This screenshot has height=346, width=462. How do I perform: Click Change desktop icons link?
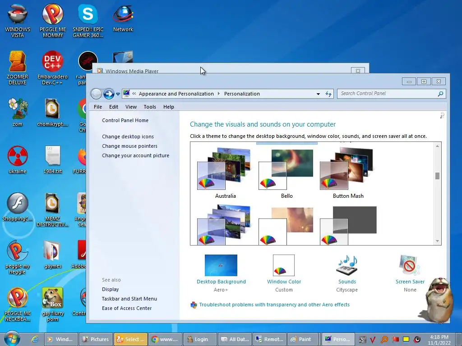coord(128,137)
